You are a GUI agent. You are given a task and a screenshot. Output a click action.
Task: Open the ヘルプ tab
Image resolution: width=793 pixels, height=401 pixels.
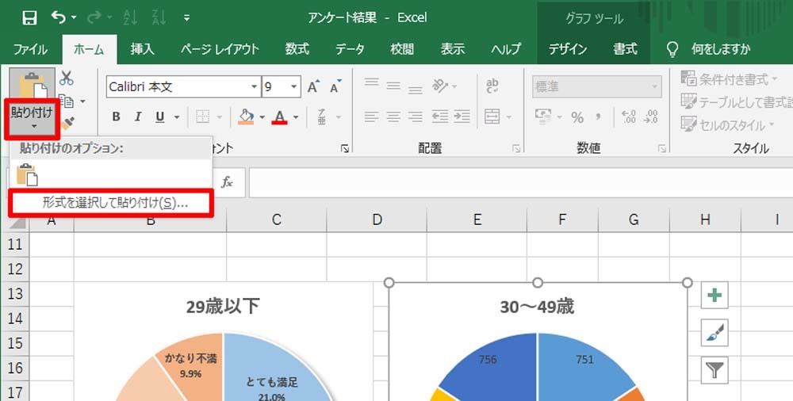[506, 49]
